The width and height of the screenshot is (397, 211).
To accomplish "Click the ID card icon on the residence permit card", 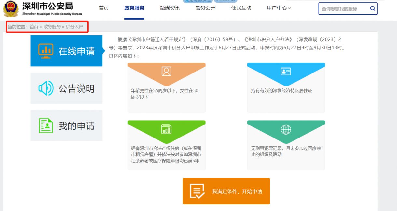I will click(x=286, y=71).
